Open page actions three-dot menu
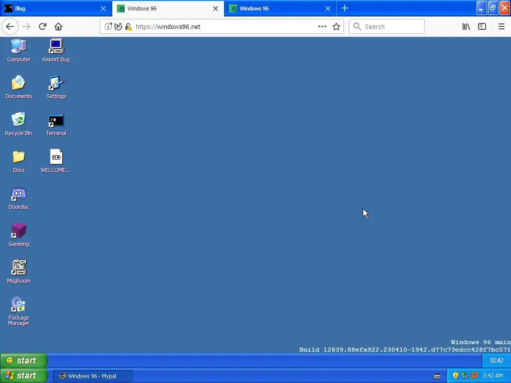Image resolution: width=511 pixels, height=383 pixels. coord(322,27)
